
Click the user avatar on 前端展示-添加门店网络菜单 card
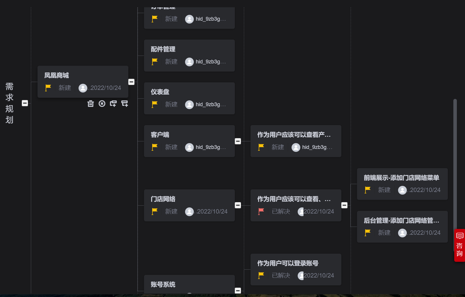pyautogui.click(x=402, y=190)
